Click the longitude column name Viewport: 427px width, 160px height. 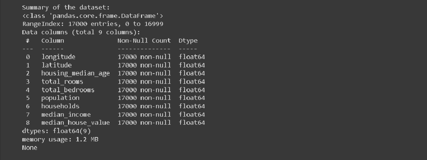point(58,57)
